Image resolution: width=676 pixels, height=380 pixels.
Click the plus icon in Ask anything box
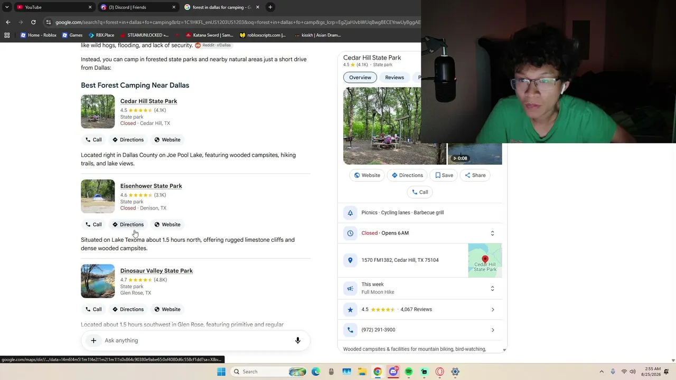click(x=93, y=340)
